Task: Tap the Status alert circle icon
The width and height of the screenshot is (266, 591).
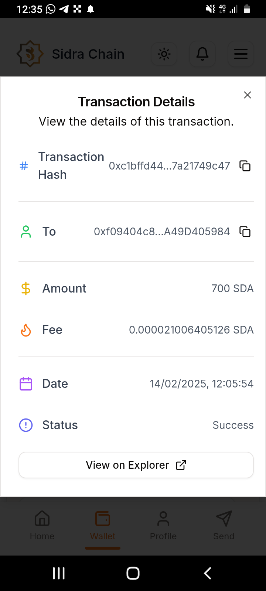Action: pyautogui.click(x=26, y=425)
